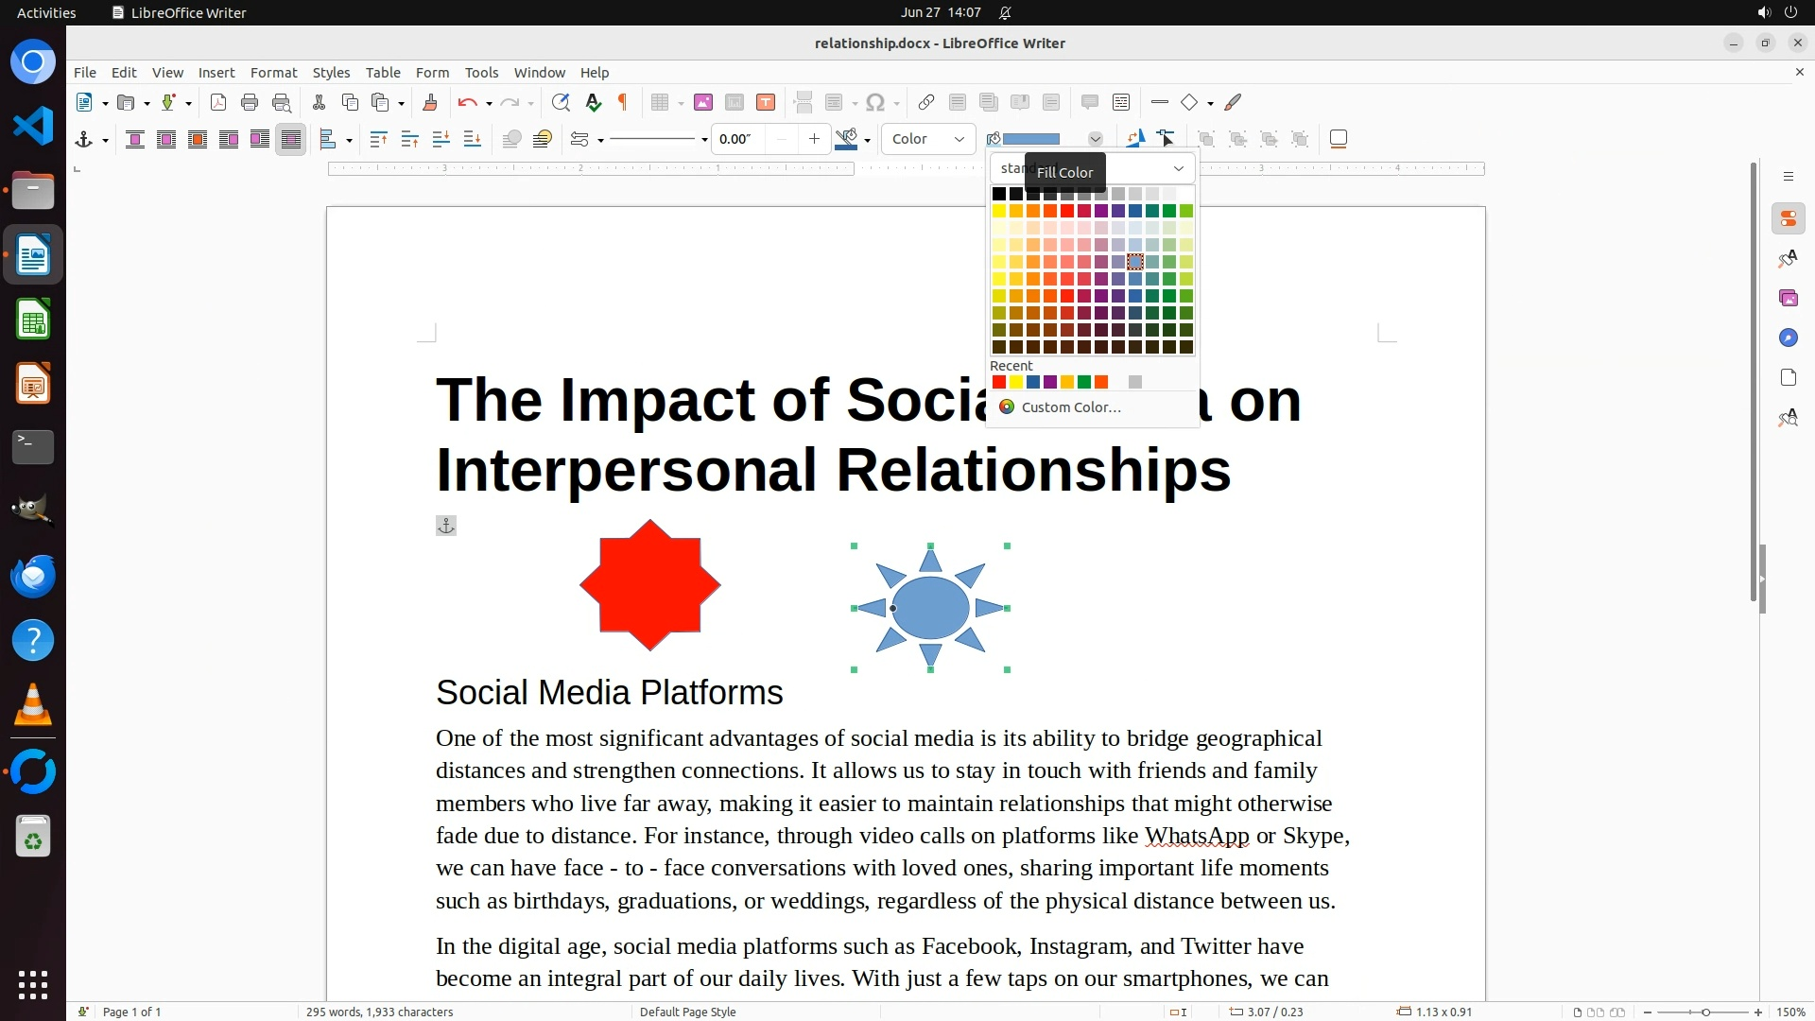The width and height of the screenshot is (1815, 1021).
Task: Open the area fill type Color dropdown
Action: click(x=928, y=139)
